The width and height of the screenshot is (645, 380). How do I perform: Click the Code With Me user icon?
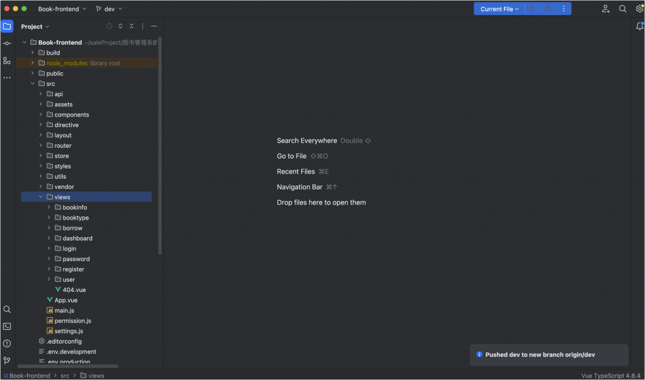pyautogui.click(x=605, y=9)
